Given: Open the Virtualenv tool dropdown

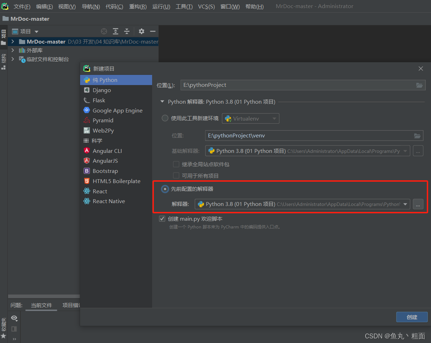Looking at the screenshot, I should (x=250, y=118).
